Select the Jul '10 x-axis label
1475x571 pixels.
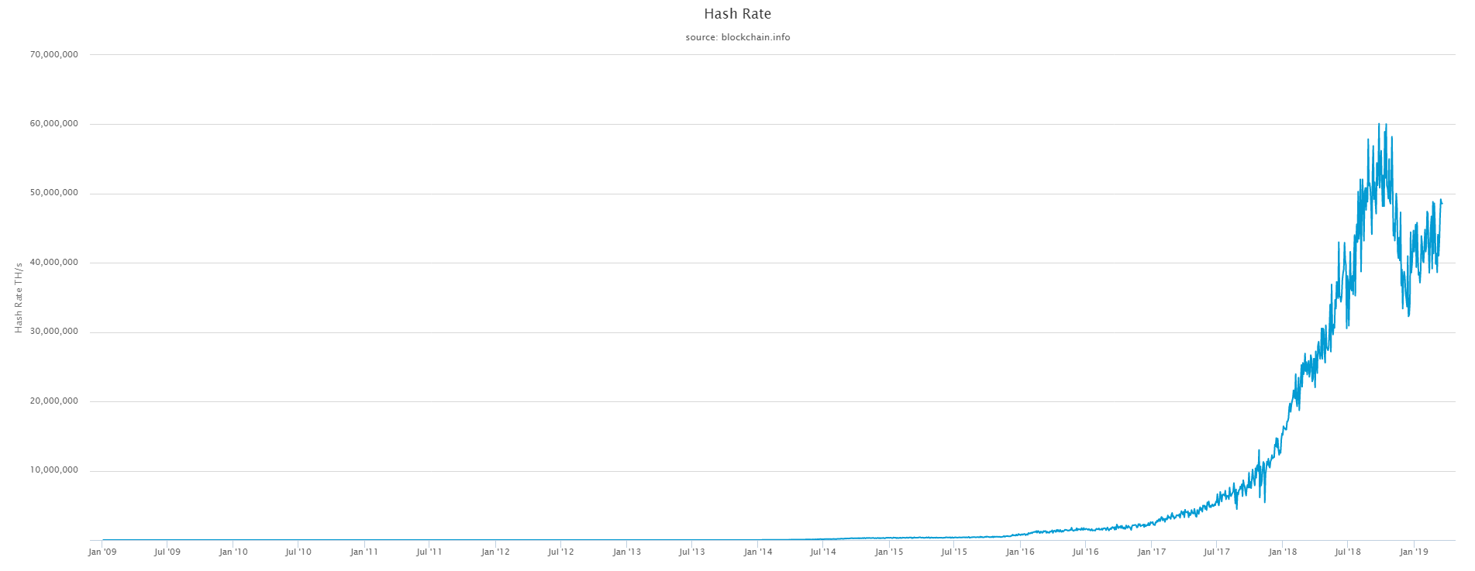[298, 552]
